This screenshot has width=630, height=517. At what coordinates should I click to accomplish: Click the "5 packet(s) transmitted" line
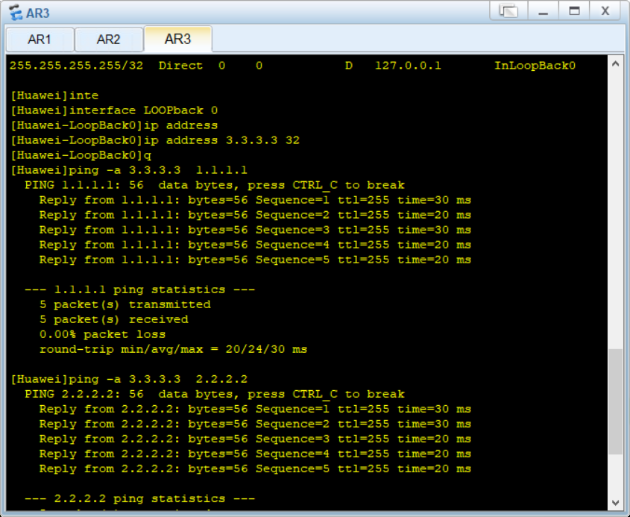click(125, 304)
